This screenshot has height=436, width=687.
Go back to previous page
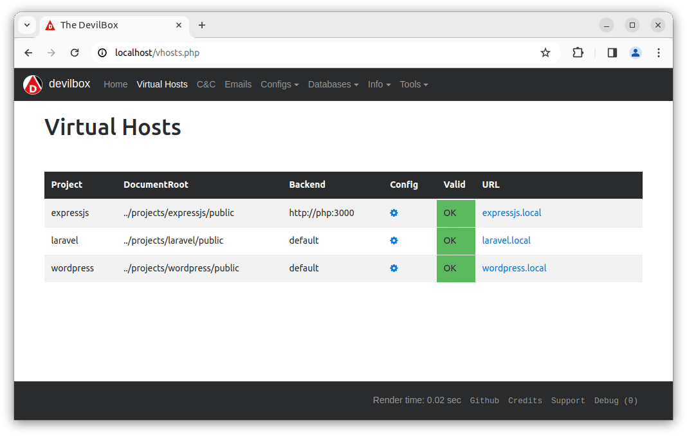click(28, 53)
